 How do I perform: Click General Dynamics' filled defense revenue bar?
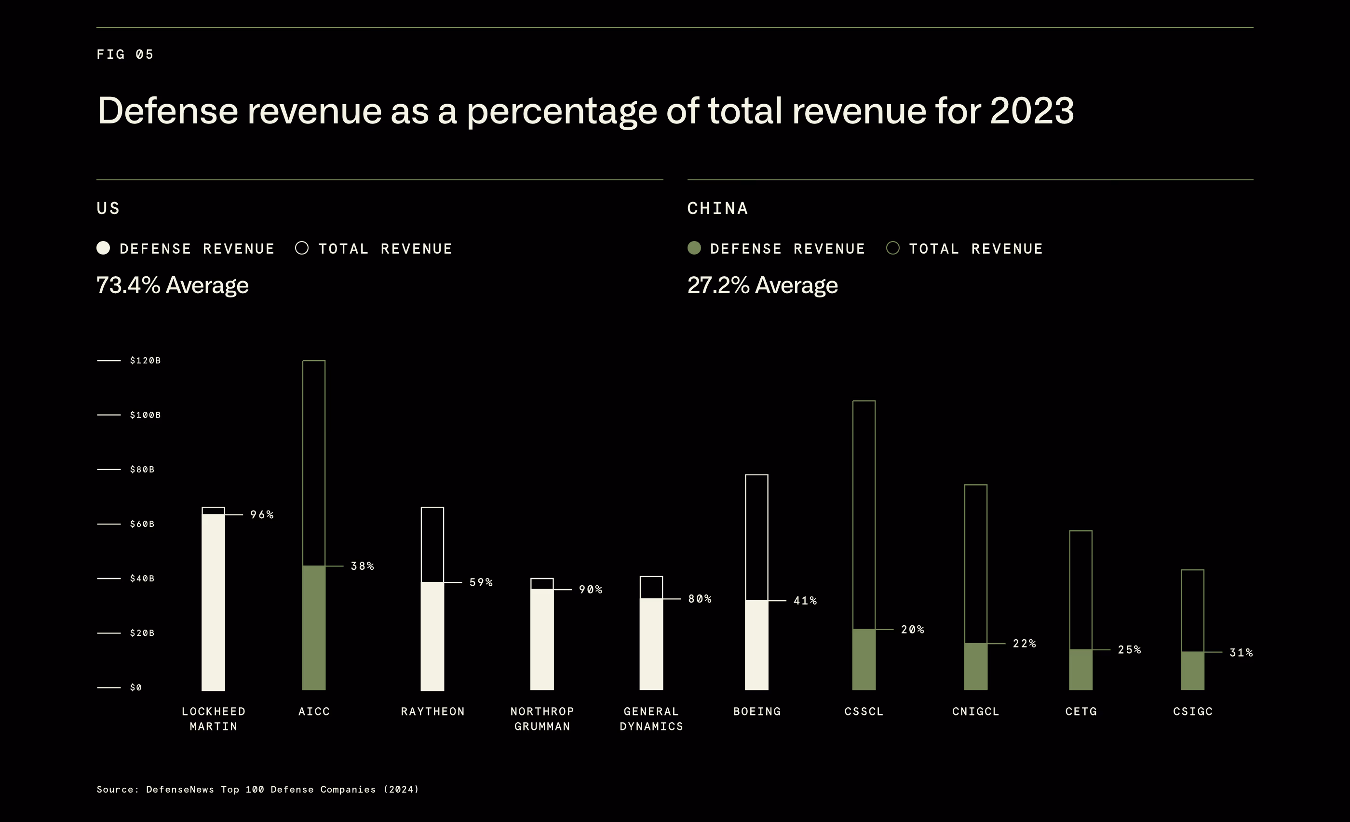pyautogui.click(x=651, y=645)
